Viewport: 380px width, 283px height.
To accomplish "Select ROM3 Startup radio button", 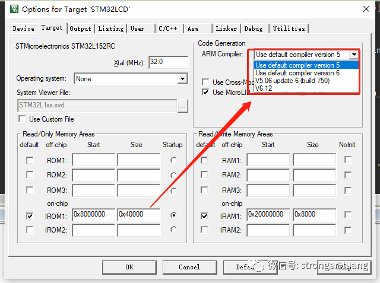I will [x=173, y=191].
